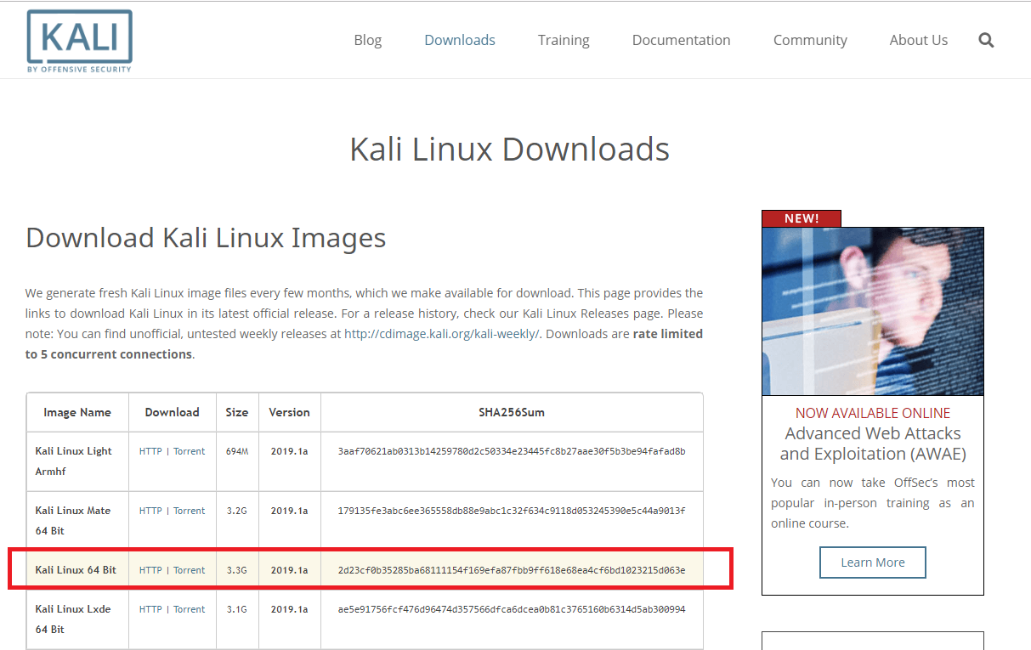1031x650 pixels.
Task: Click version 2019.1a in the Light Armhf row
Action: (x=290, y=451)
